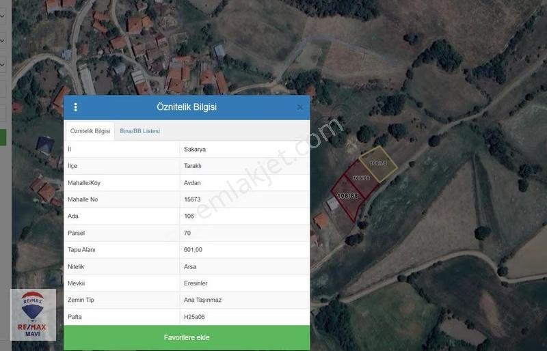
Task: Click the Mahalle No row label
Action: [83, 199]
